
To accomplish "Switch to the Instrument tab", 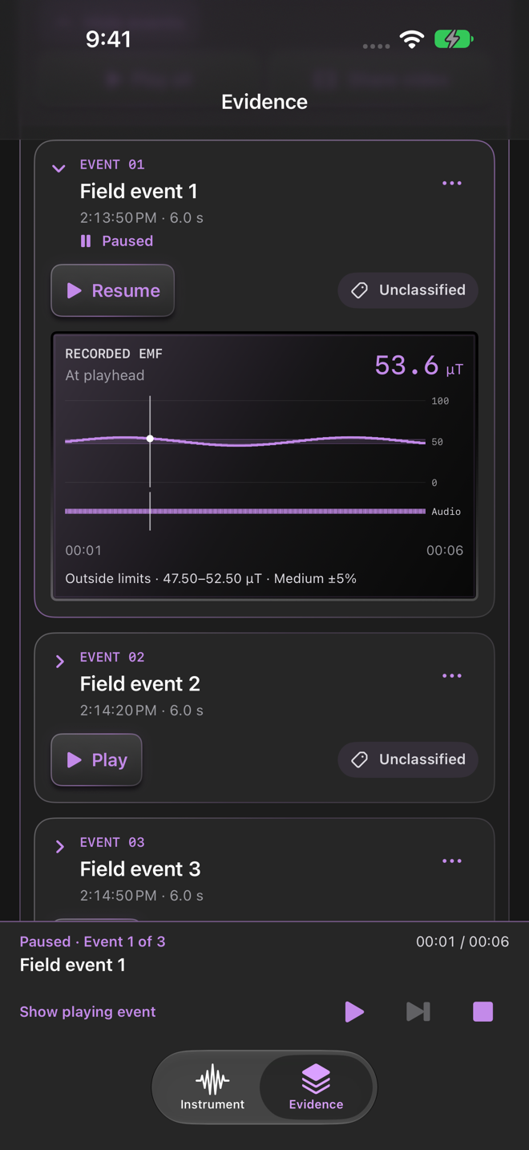I will 212,1087.
